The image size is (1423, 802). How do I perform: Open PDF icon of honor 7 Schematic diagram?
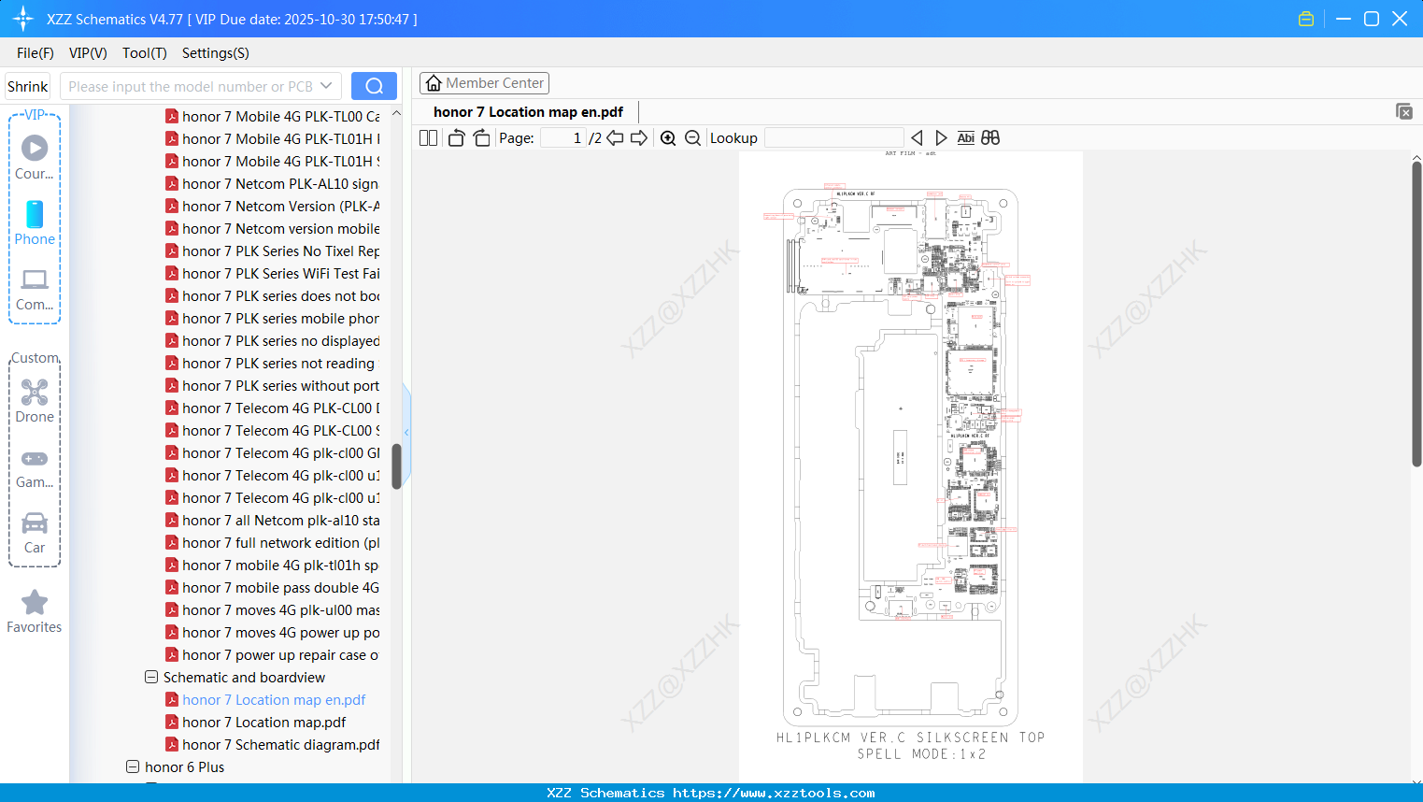(172, 744)
